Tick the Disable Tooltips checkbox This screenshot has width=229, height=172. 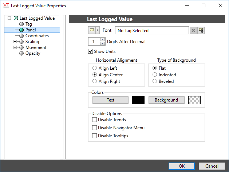(95, 136)
